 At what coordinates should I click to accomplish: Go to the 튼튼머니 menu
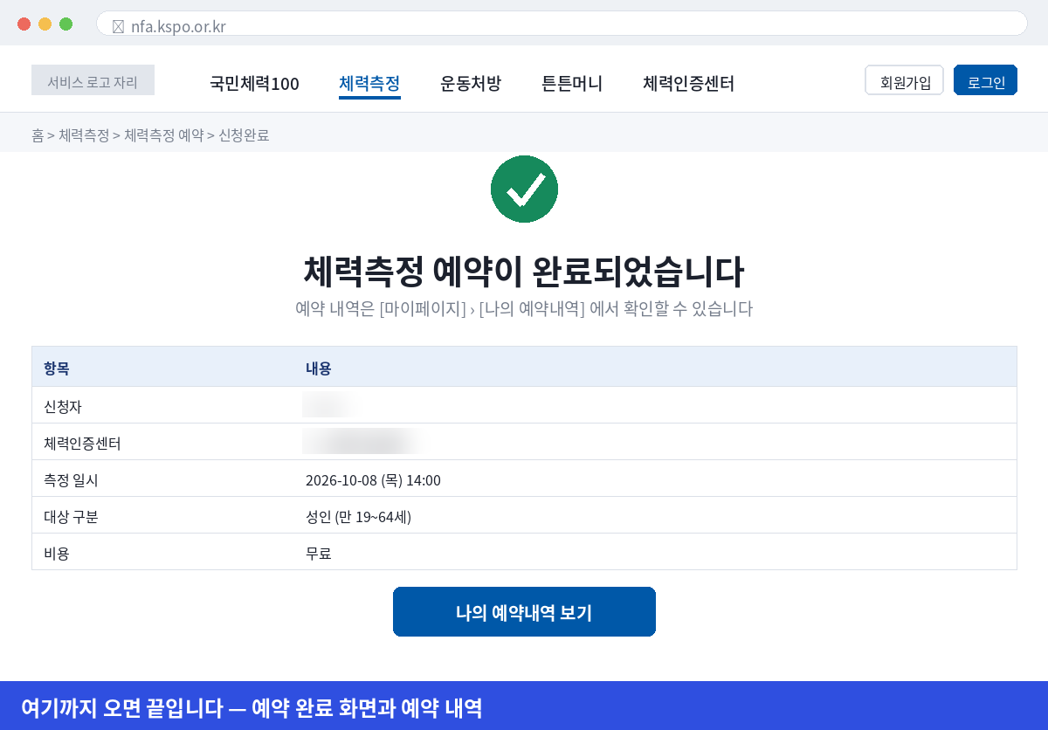572,84
